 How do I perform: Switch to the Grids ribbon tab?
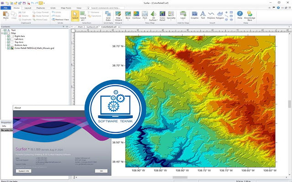53,8
